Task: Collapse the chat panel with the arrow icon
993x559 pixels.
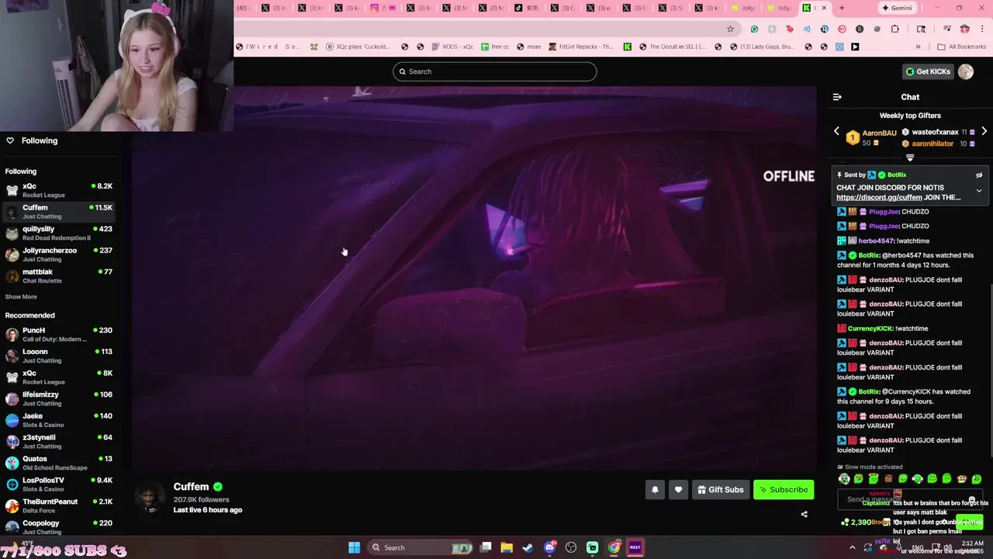Action: point(837,97)
